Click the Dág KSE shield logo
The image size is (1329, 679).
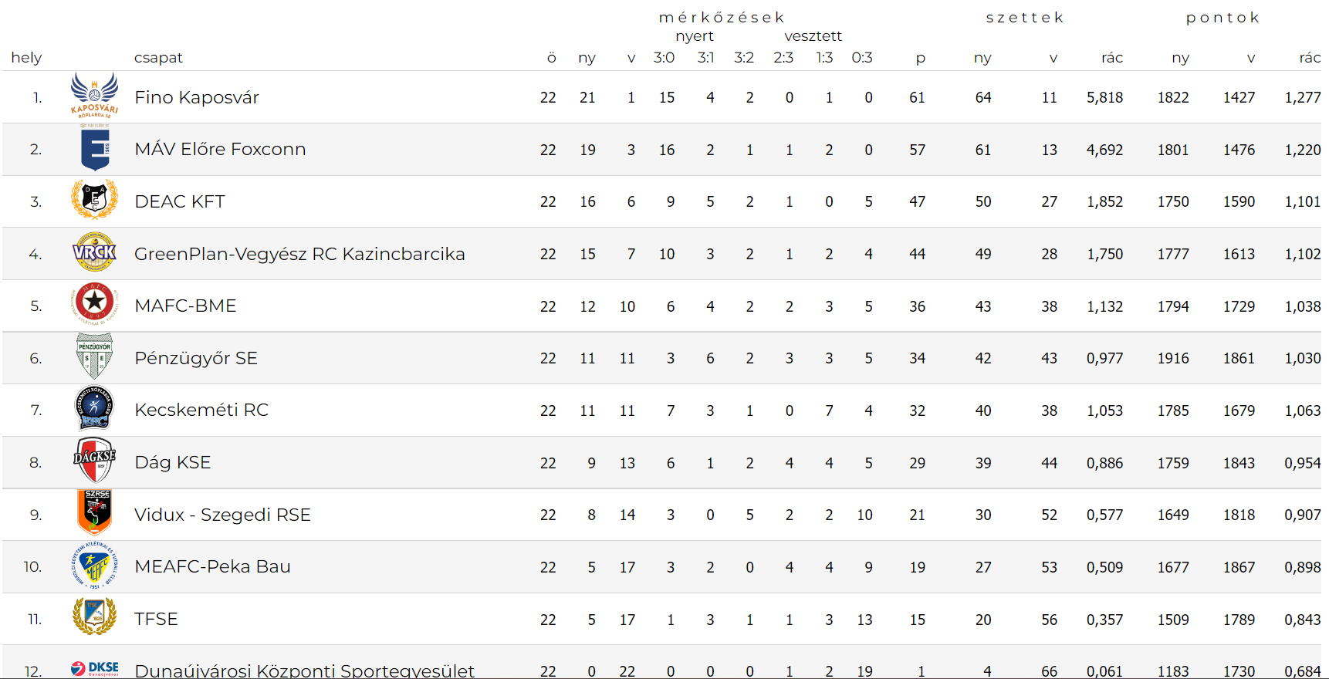tap(94, 460)
